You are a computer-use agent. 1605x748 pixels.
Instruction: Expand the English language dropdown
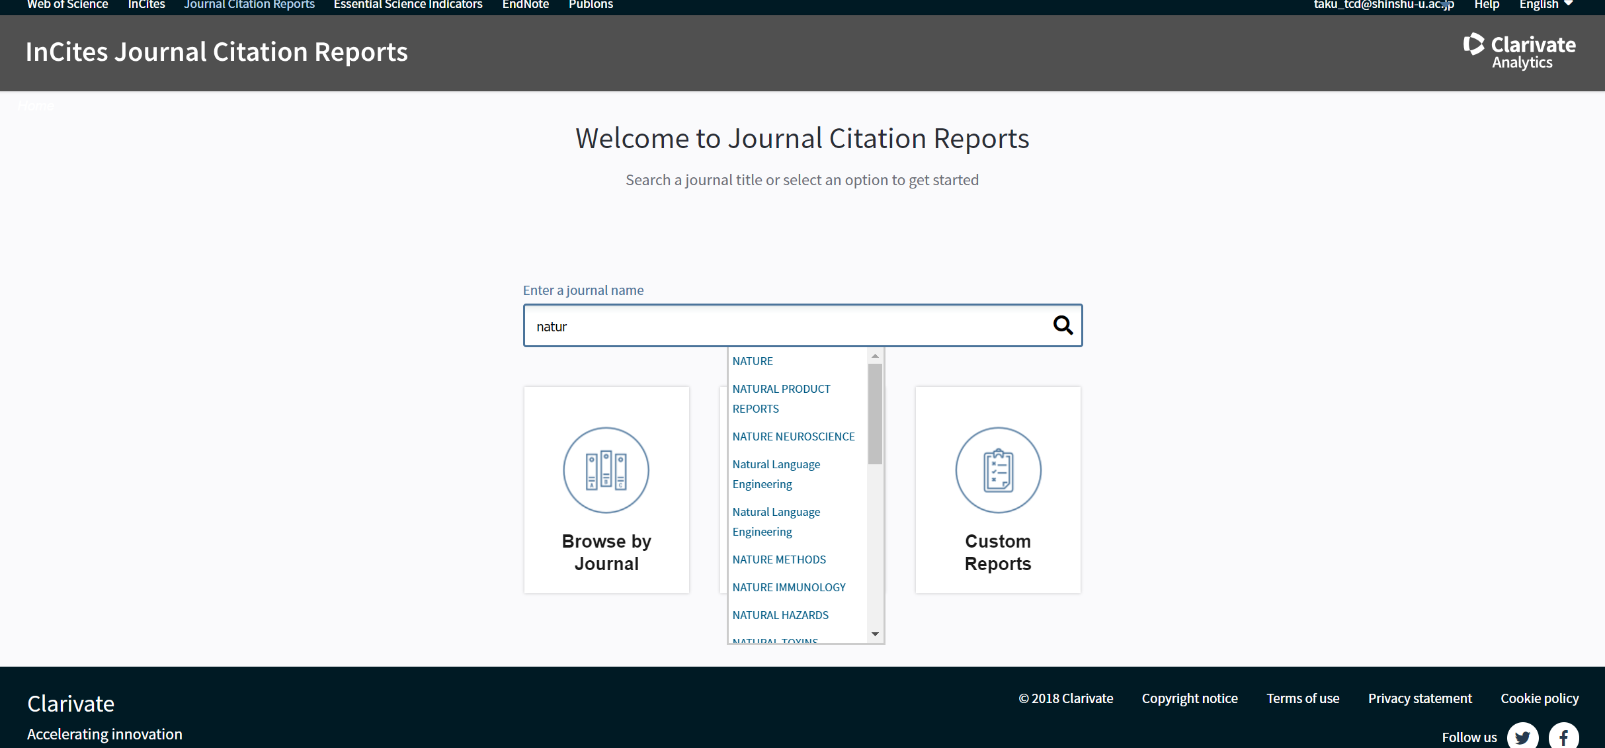pyautogui.click(x=1545, y=5)
